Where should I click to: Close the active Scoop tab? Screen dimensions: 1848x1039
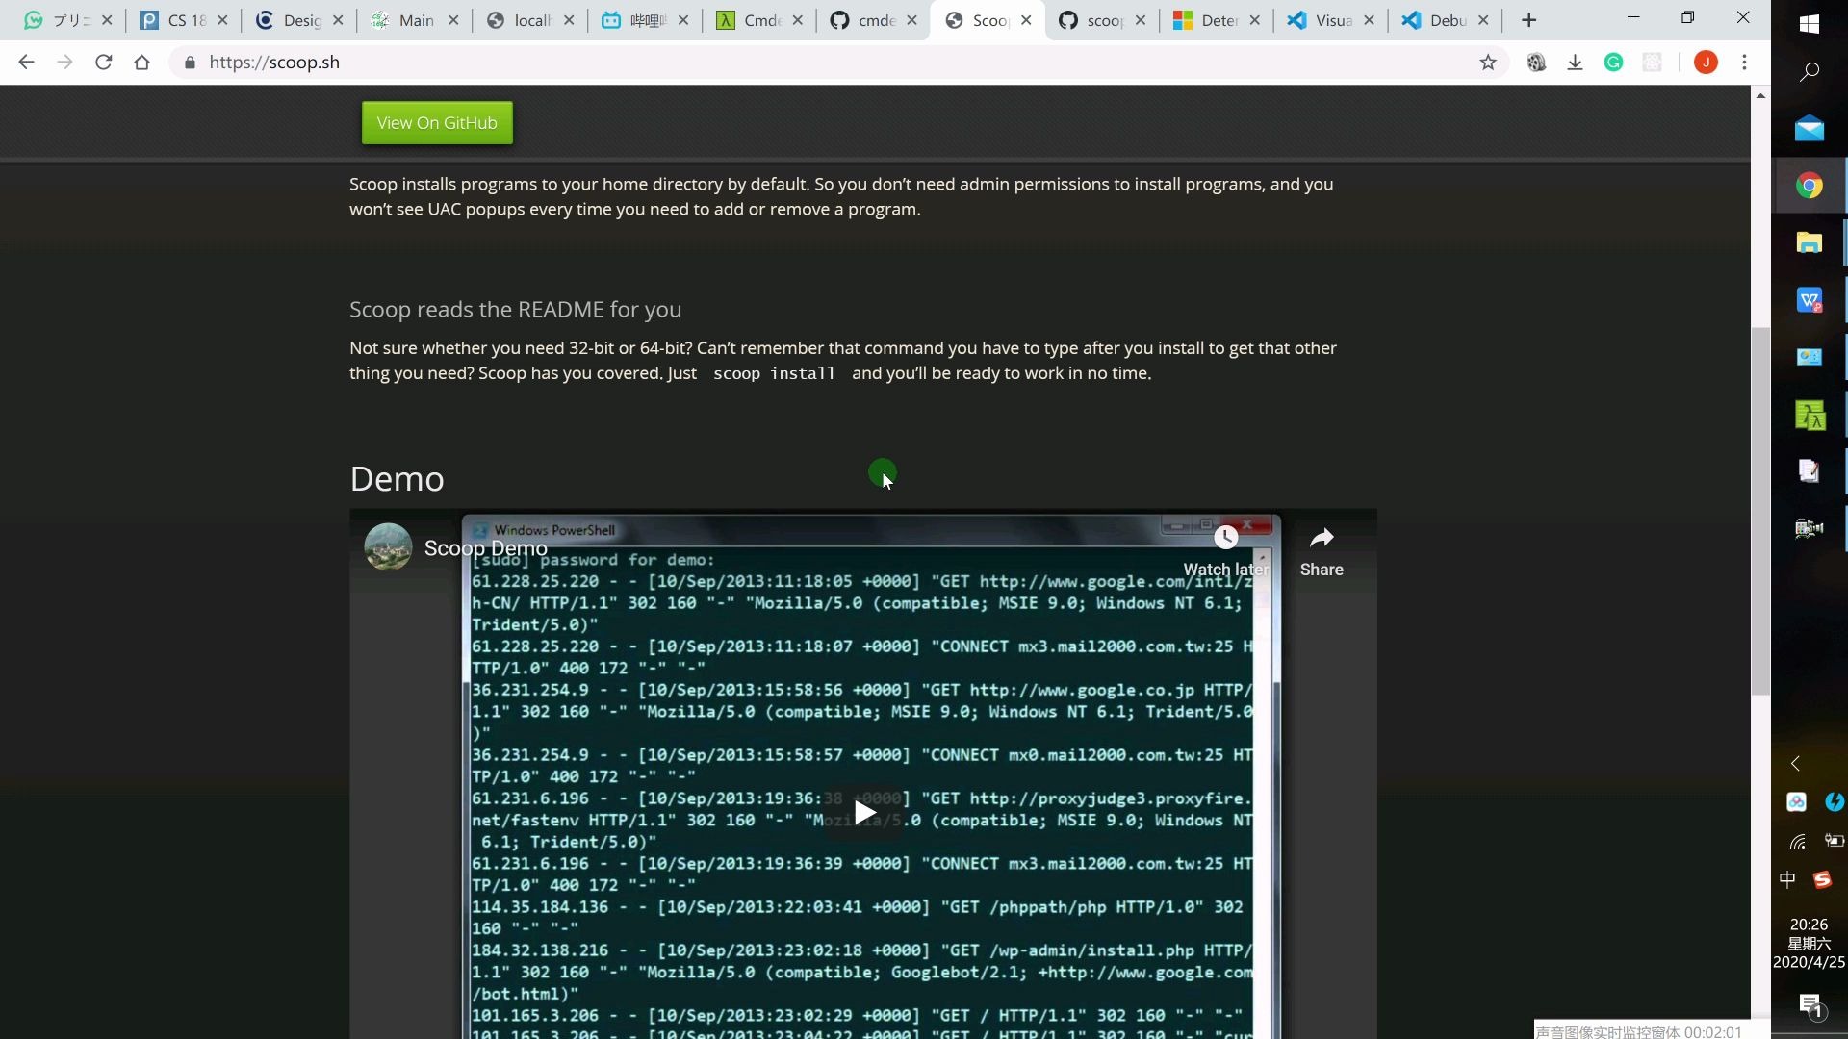click(1026, 20)
